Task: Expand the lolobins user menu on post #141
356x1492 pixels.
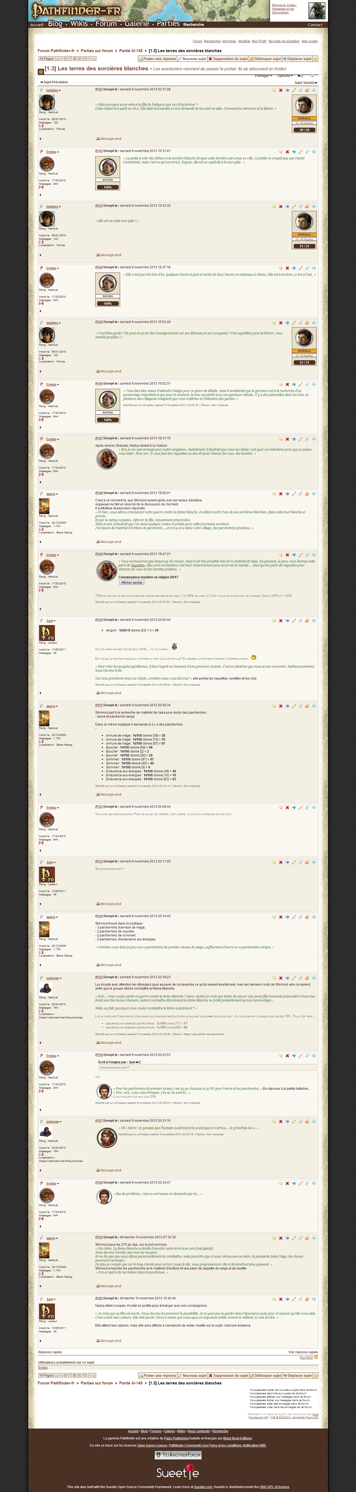Action: click(53, 90)
